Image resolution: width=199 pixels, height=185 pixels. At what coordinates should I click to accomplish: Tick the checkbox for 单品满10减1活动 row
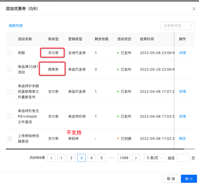click(10, 69)
